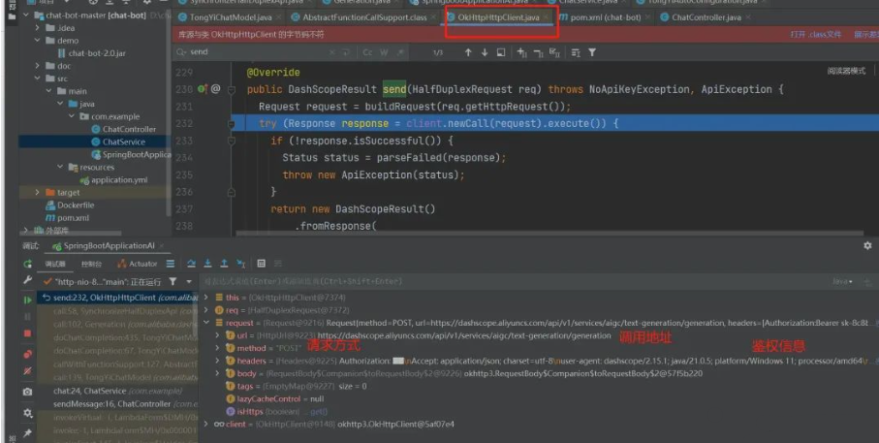This screenshot has width=879, height=443.
Task: Select stack frame chat:24, ChatService
Action: pos(117,391)
